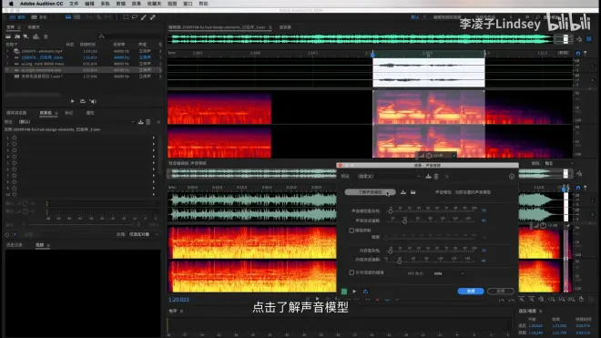Screen dimensions: 601x338
Task: Click the Open File icon in Files panel
Action: click(8, 36)
